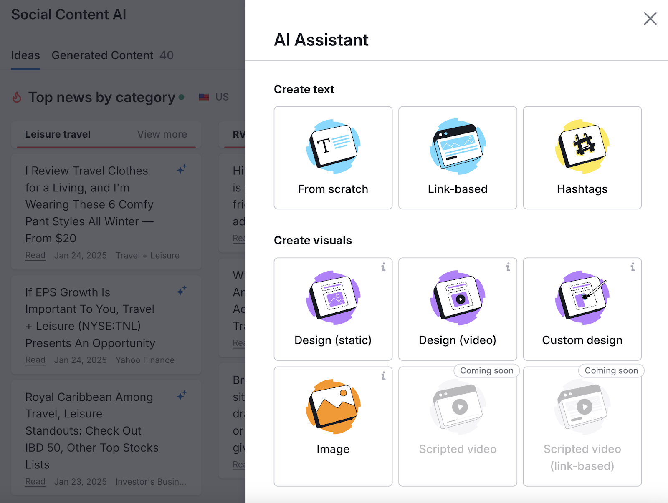Select the Design (static) visual creator
Screen dimensions: 668x503
tap(333, 309)
